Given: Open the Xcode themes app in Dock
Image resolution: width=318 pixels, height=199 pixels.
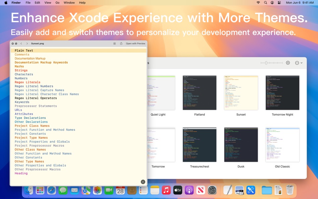Looking at the screenshot, I should pos(251,190).
